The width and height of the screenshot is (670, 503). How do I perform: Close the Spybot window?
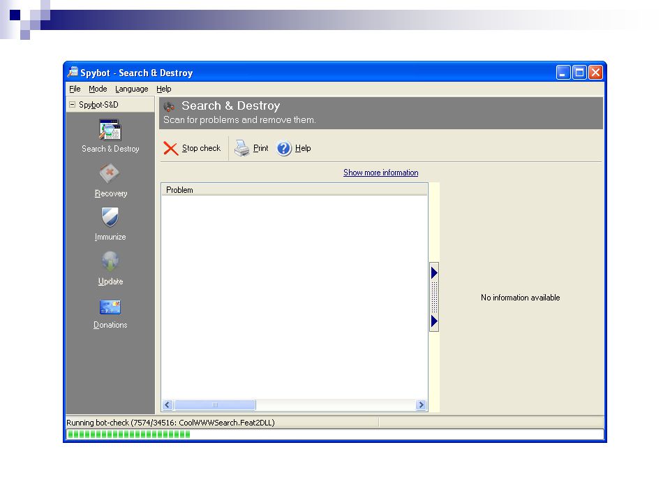[x=595, y=72]
